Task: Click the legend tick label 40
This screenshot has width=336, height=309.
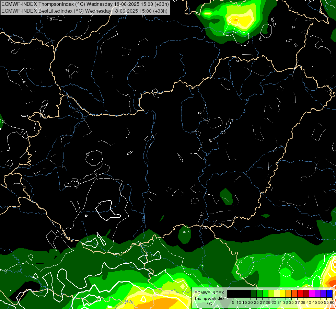Action: [309, 302]
